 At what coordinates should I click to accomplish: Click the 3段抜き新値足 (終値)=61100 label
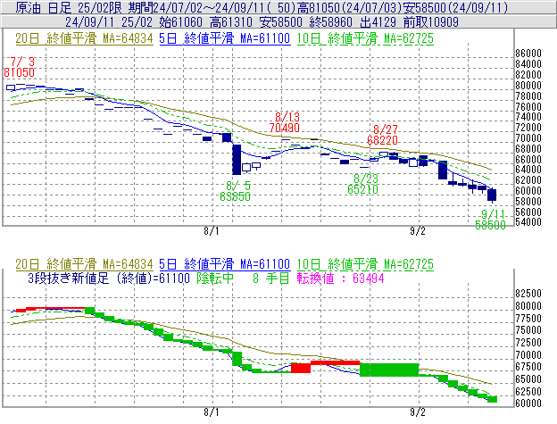tap(109, 278)
